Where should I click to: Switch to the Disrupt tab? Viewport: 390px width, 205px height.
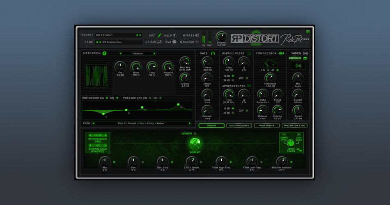pos(211,125)
